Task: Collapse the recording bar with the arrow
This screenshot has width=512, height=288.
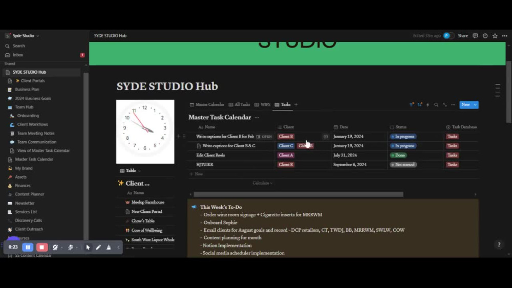Action: point(119,247)
